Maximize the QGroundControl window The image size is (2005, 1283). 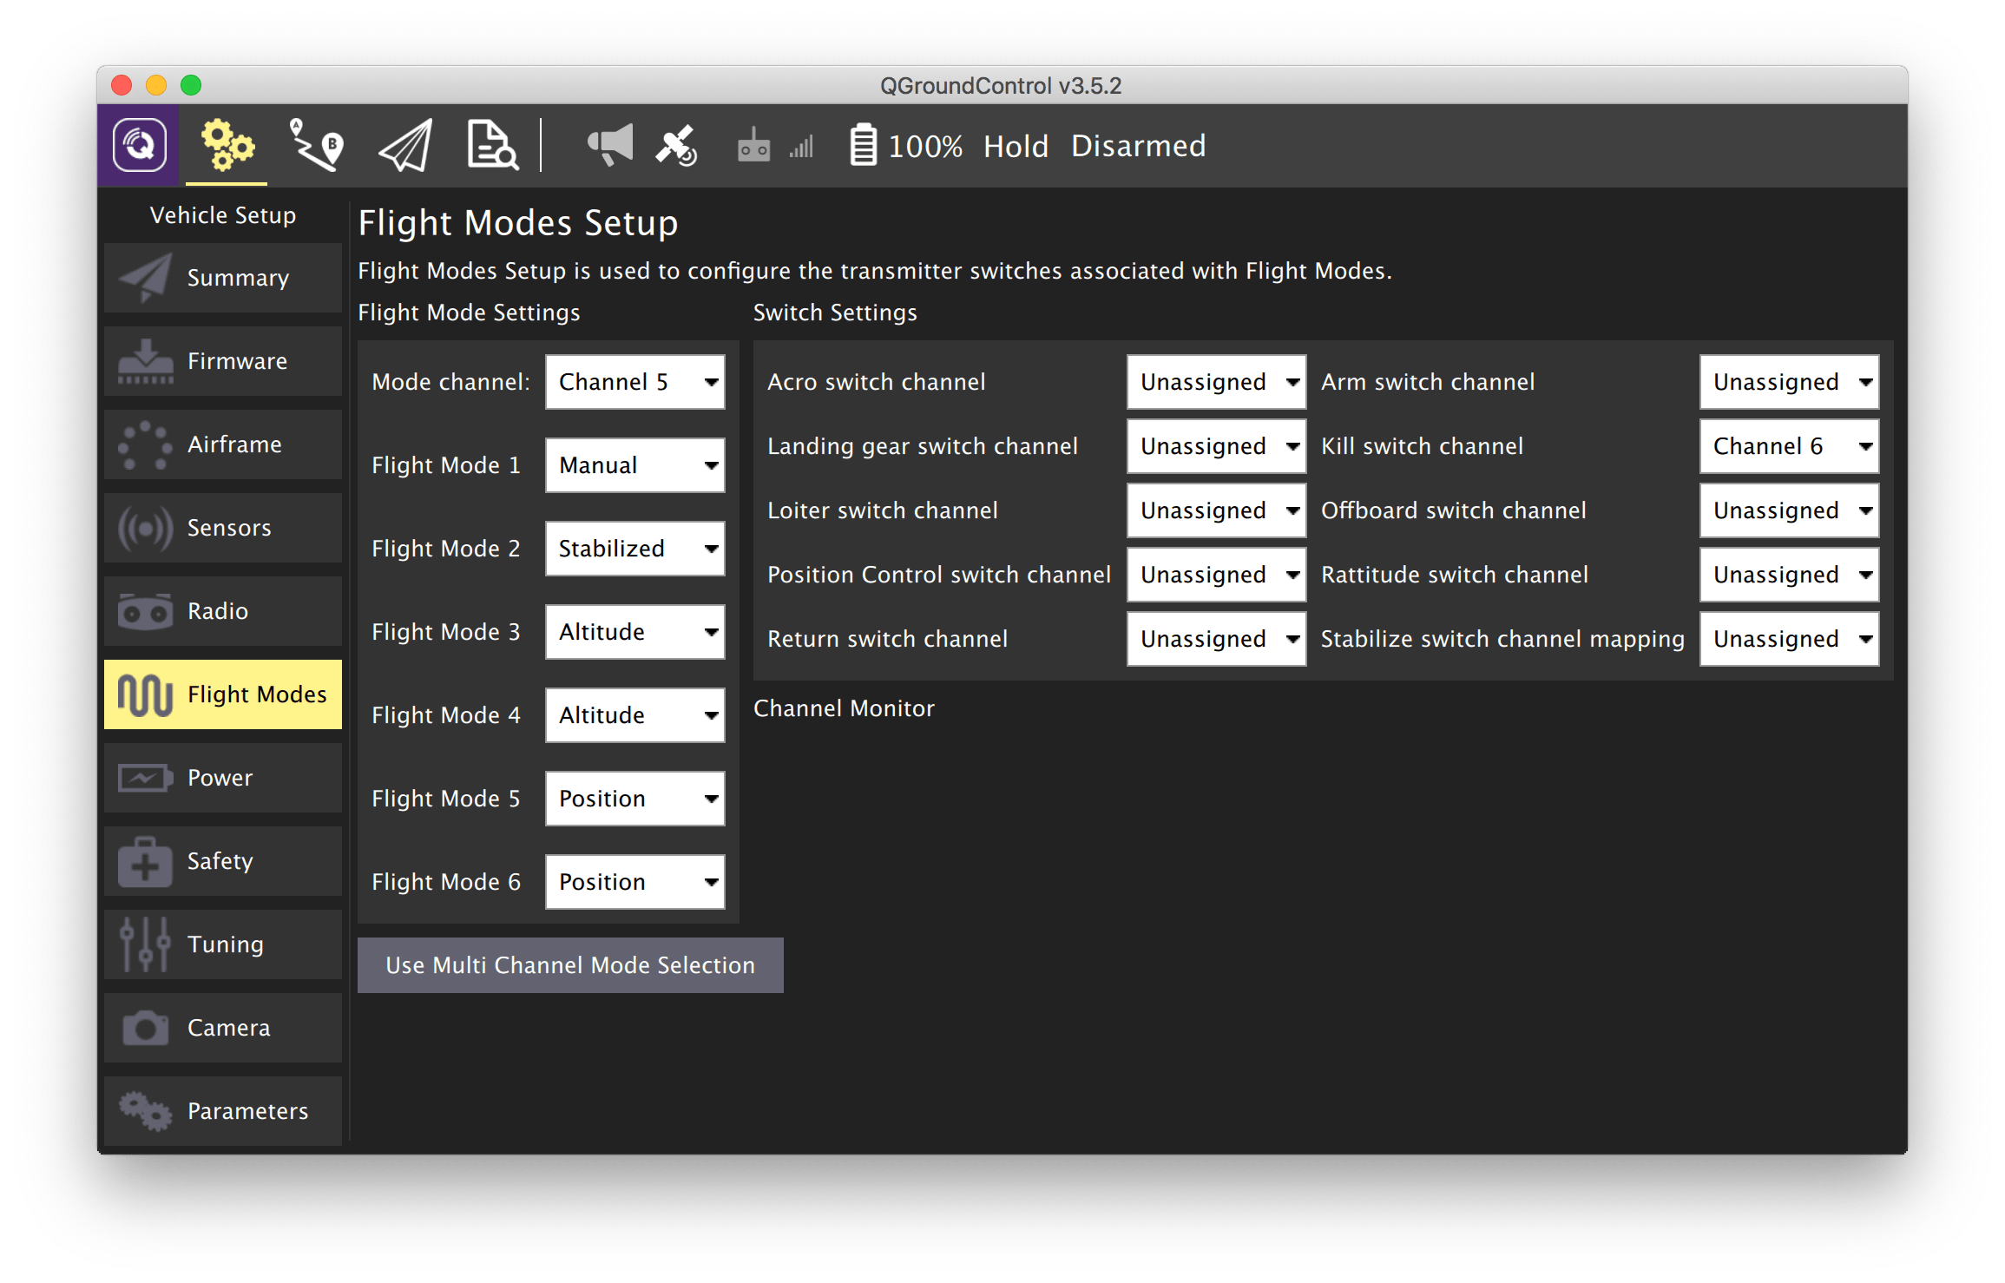pos(191,85)
